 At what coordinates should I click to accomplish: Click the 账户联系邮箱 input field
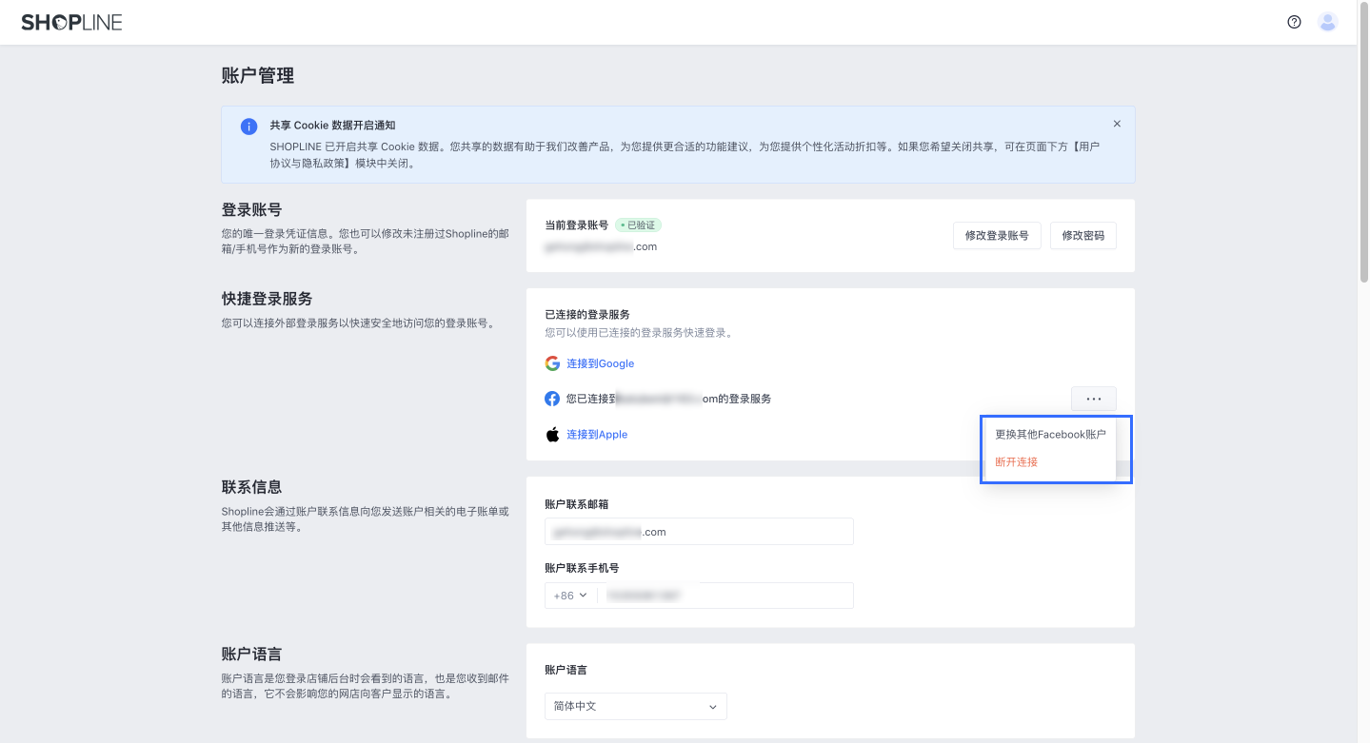coord(699,531)
